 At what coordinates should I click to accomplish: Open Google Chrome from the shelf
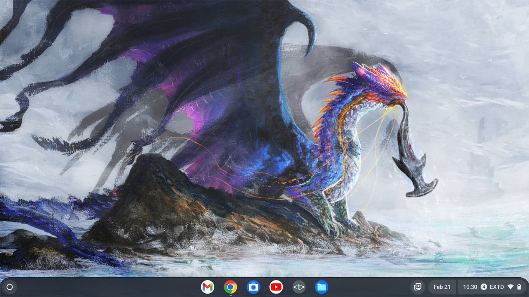point(230,287)
